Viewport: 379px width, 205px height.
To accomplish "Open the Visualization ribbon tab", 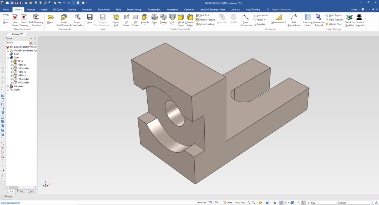I will click(x=154, y=9).
